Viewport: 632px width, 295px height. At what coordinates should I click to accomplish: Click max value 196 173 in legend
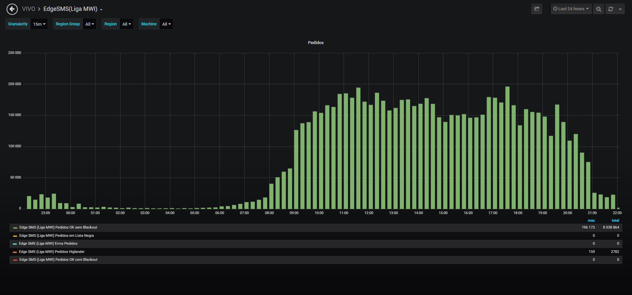[x=588, y=228]
